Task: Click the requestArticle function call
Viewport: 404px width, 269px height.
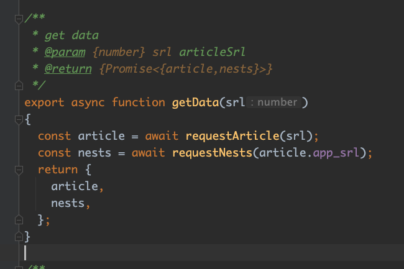Action: (232, 136)
